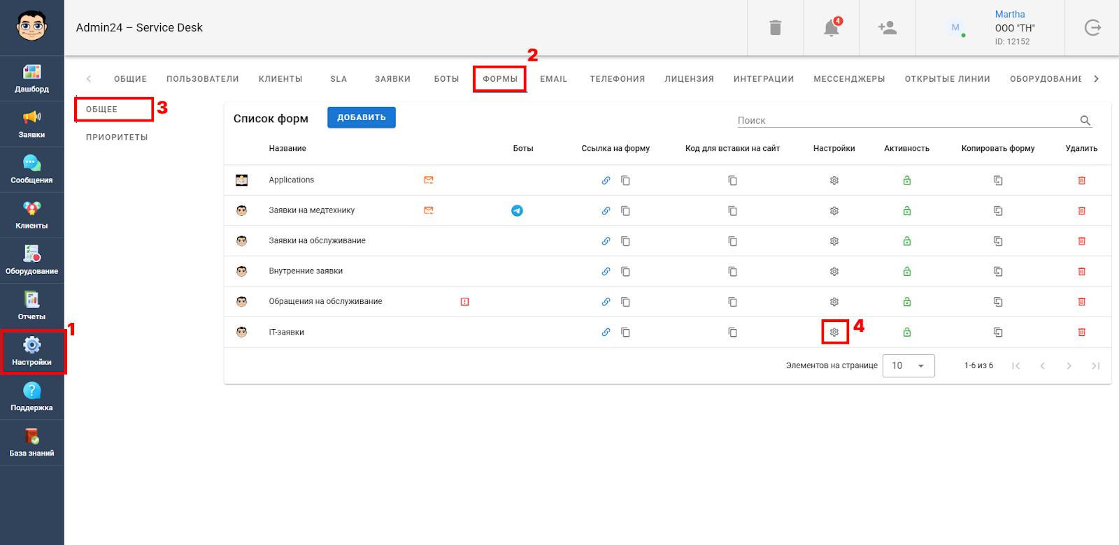
Task: Click the logout icon at top right
Action: [x=1092, y=28]
